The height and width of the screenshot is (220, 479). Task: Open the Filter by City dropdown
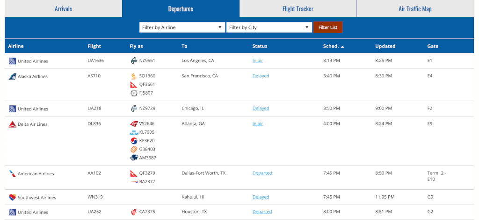point(269,27)
